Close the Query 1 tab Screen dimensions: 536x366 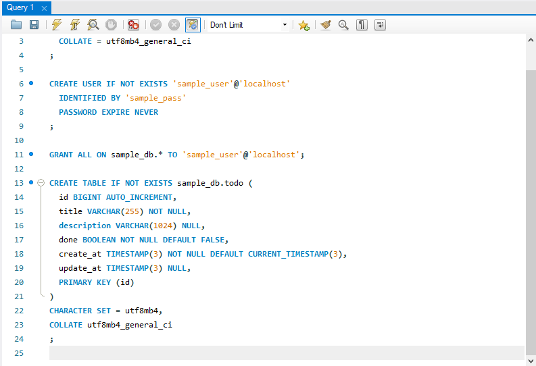point(44,9)
